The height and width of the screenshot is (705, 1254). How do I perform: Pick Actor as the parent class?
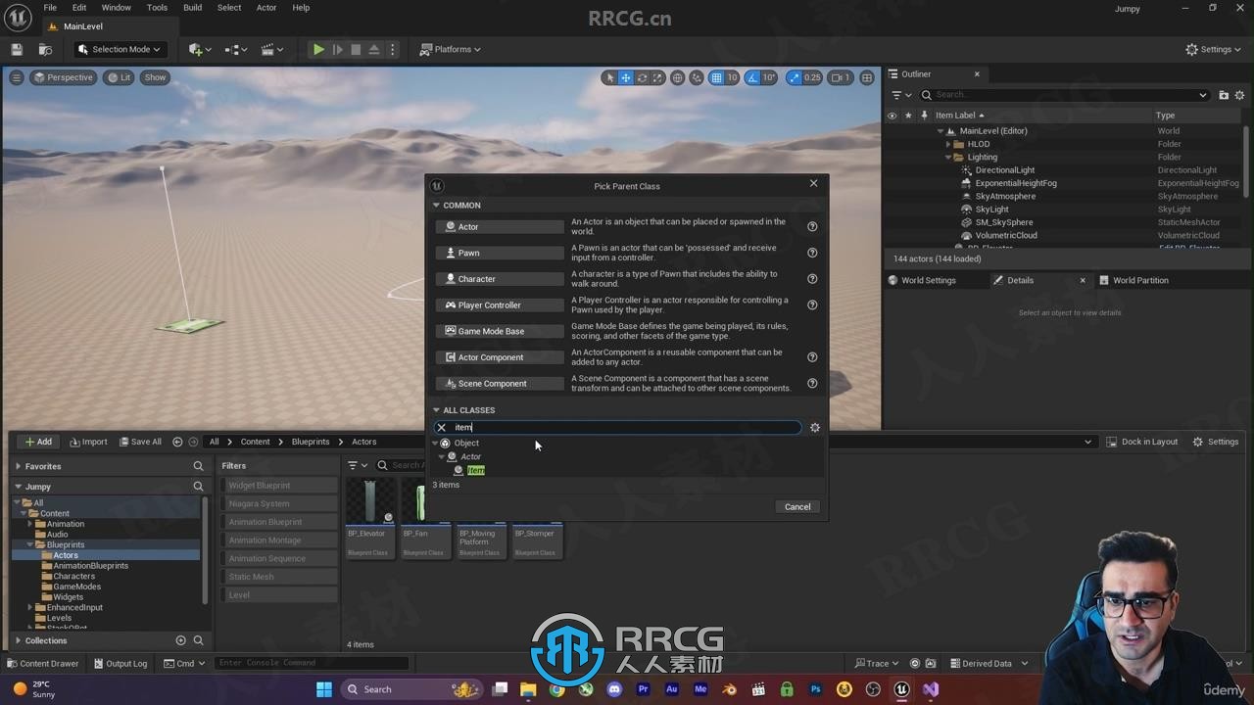pos(500,226)
